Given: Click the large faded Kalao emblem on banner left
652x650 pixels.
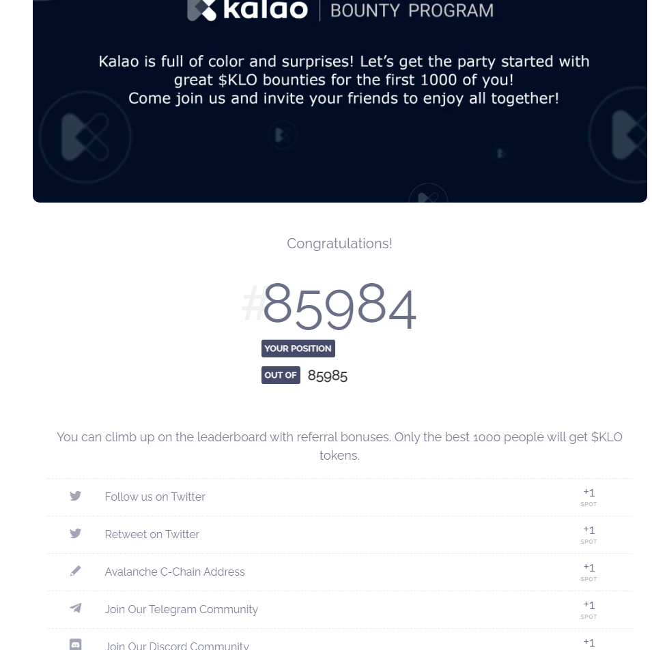Looking at the screenshot, I should coord(85,136).
